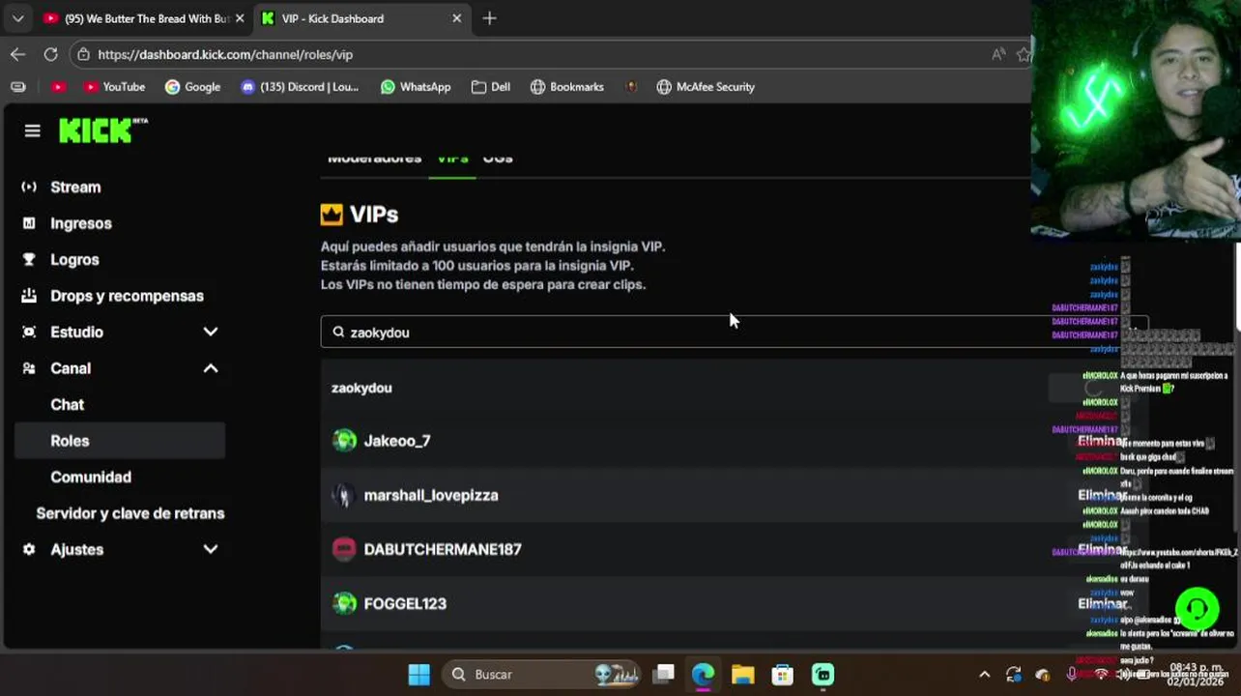This screenshot has width=1241, height=696.
Task: Remove Jakeoo_7 with Eliminar
Action: tap(1101, 441)
